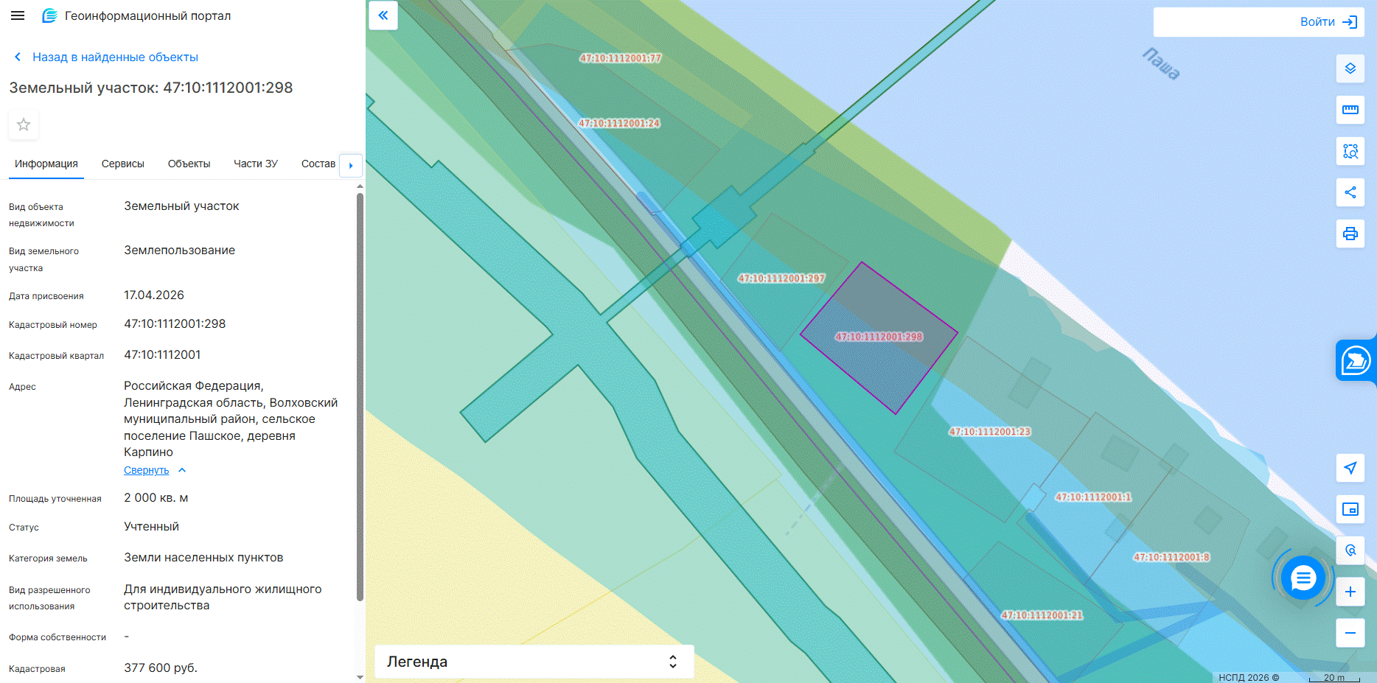Collapse the side panel with double chevron
This screenshot has height=683, width=1377.
coord(383,15)
